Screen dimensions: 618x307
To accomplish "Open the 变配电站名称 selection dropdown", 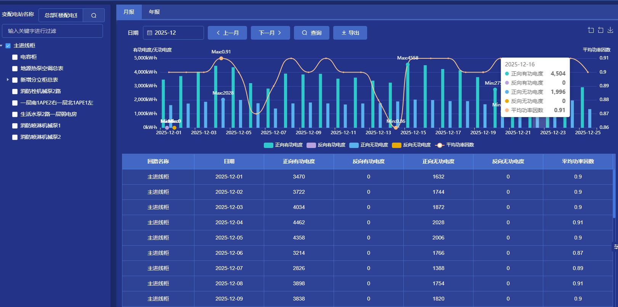I will [61, 15].
